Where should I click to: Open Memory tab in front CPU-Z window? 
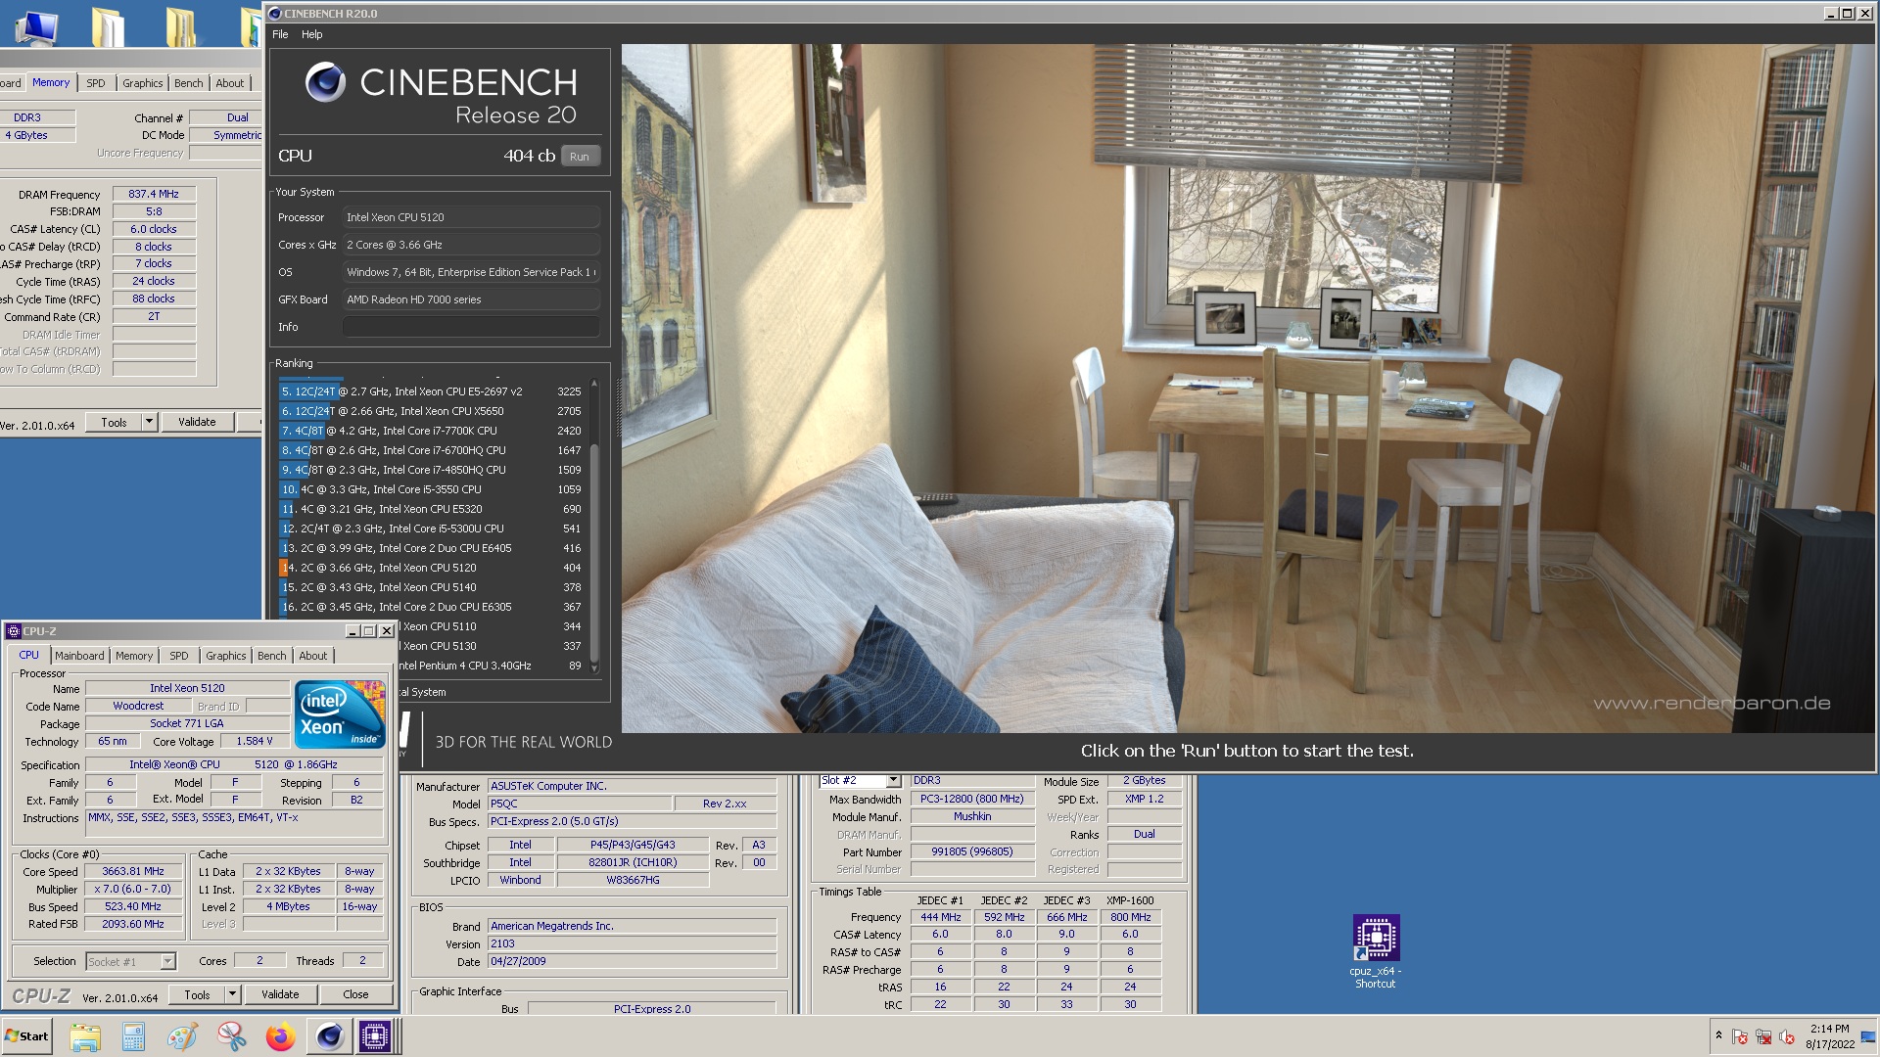(x=134, y=656)
